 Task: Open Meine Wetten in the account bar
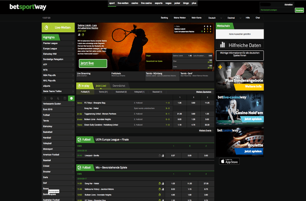click(x=180, y=18)
